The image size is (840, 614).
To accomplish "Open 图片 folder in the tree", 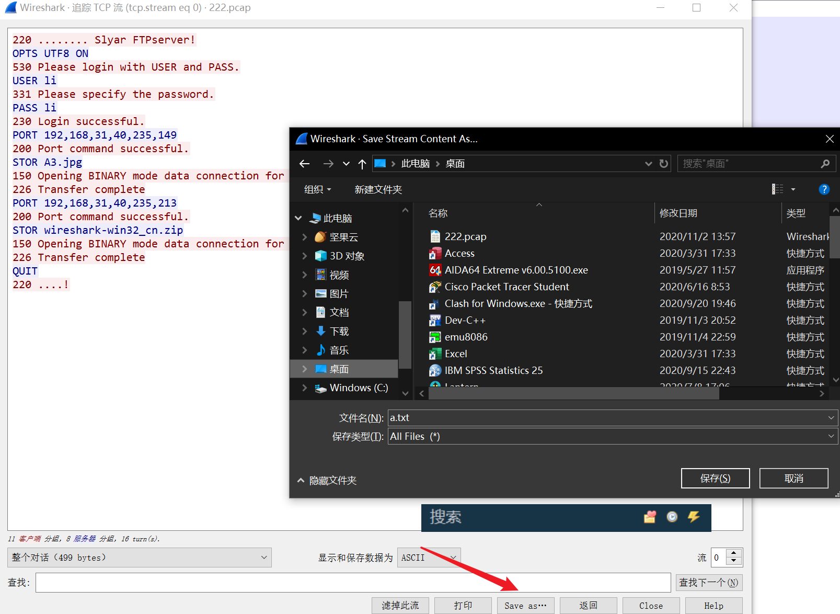I will pos(339,293).
